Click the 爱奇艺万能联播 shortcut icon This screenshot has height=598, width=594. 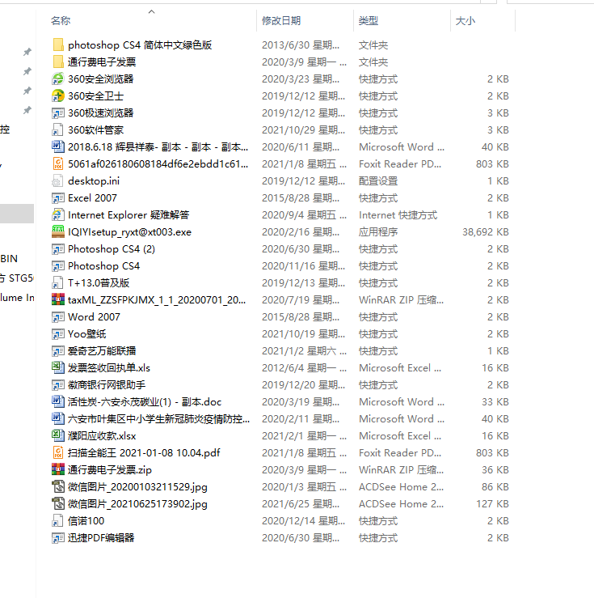(58, 351)
